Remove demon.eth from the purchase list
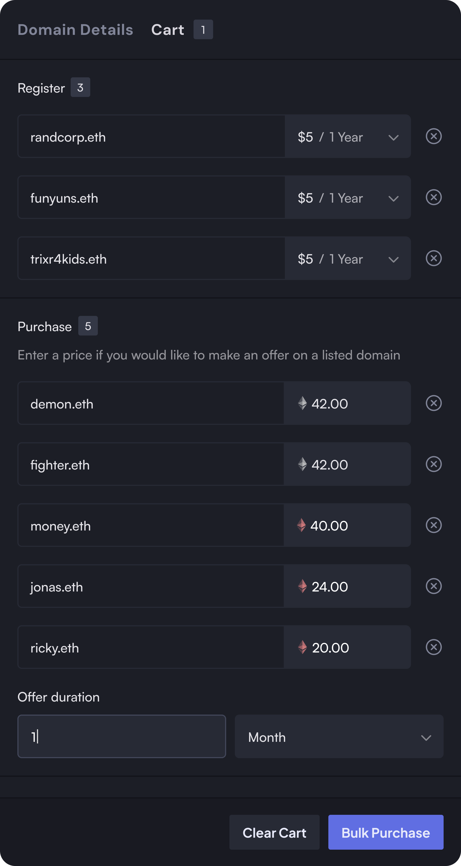The image size is (461, 866). 434,403
